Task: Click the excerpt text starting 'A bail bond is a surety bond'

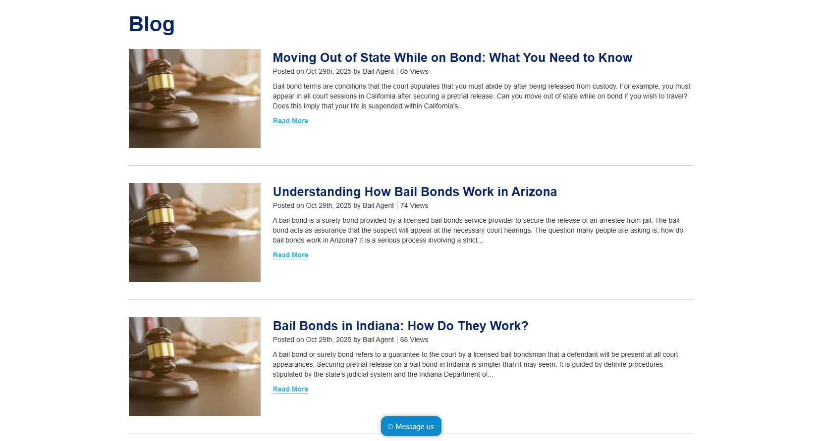Action: [x=478, y=230]
